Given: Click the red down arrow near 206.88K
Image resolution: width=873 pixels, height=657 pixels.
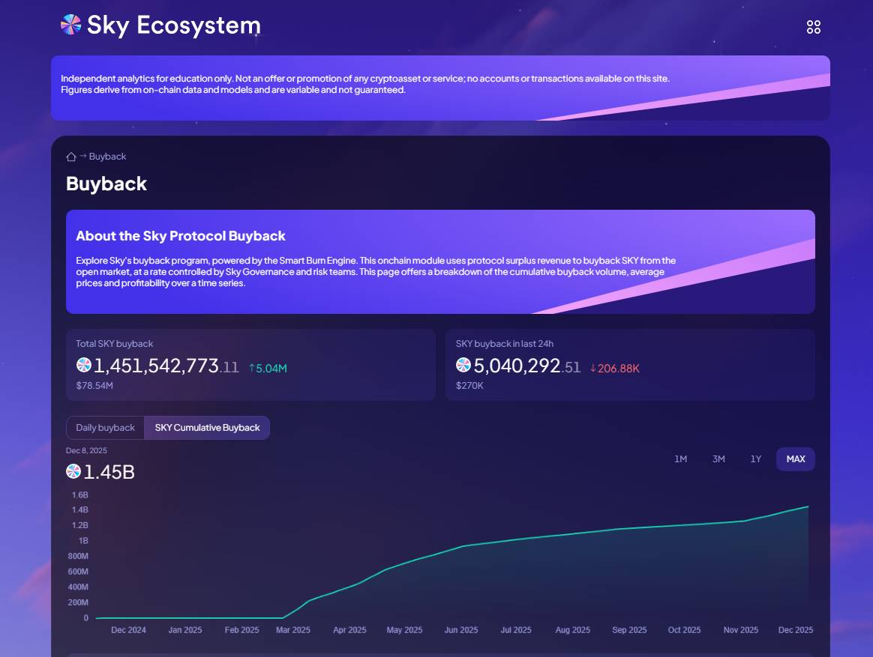Looking at the screenshot, I should click(x=592, y=368).
